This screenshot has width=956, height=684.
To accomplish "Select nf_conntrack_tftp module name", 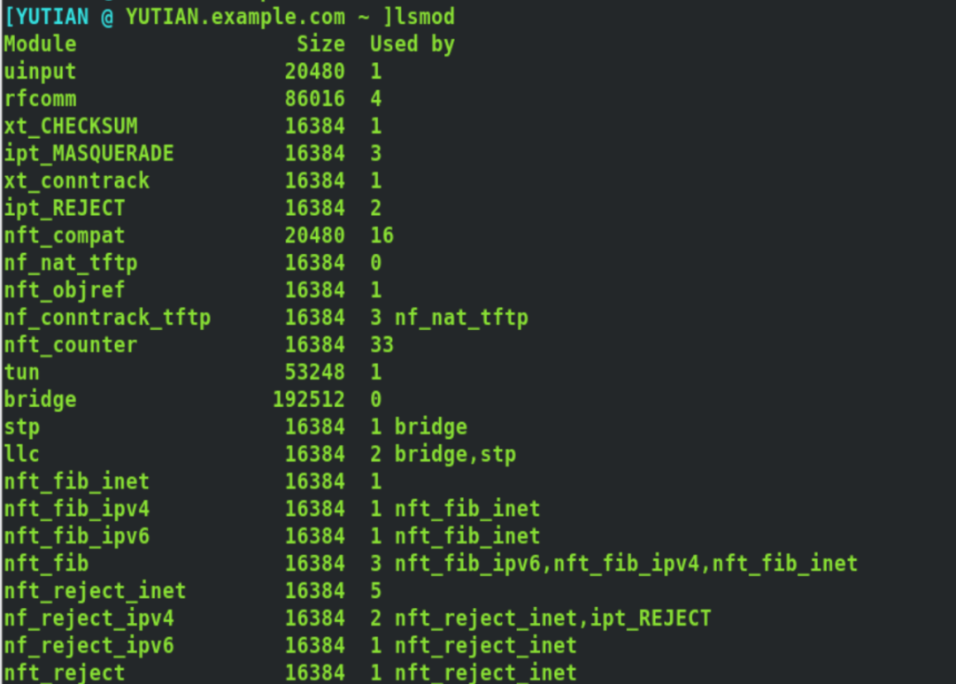I will [107, 318].
